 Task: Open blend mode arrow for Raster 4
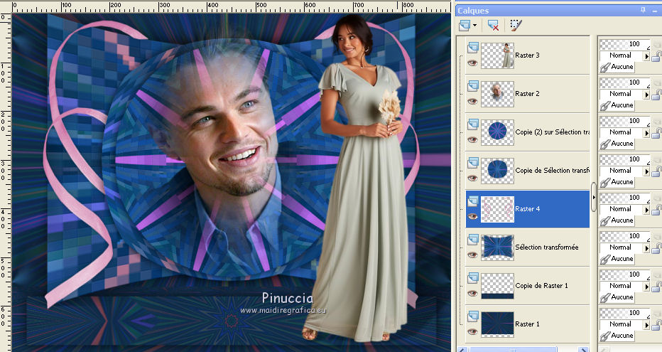646,210
